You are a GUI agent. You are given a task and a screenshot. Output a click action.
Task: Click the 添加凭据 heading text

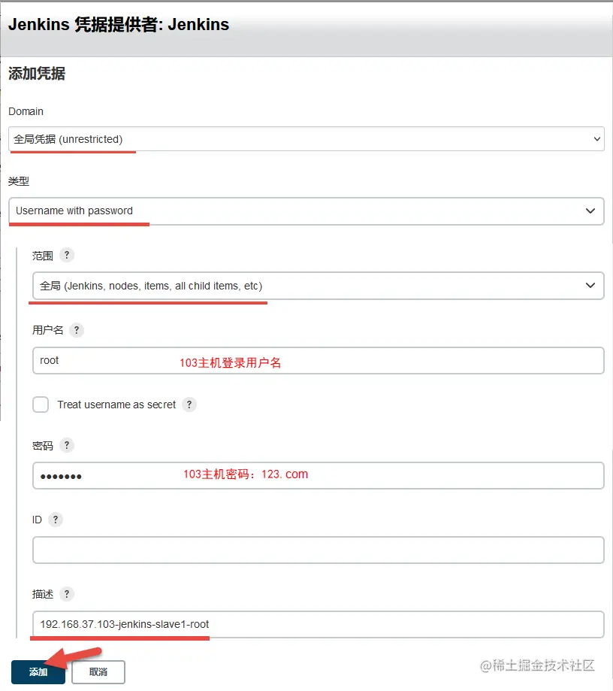pyautogui.click(x=37, y=74)
